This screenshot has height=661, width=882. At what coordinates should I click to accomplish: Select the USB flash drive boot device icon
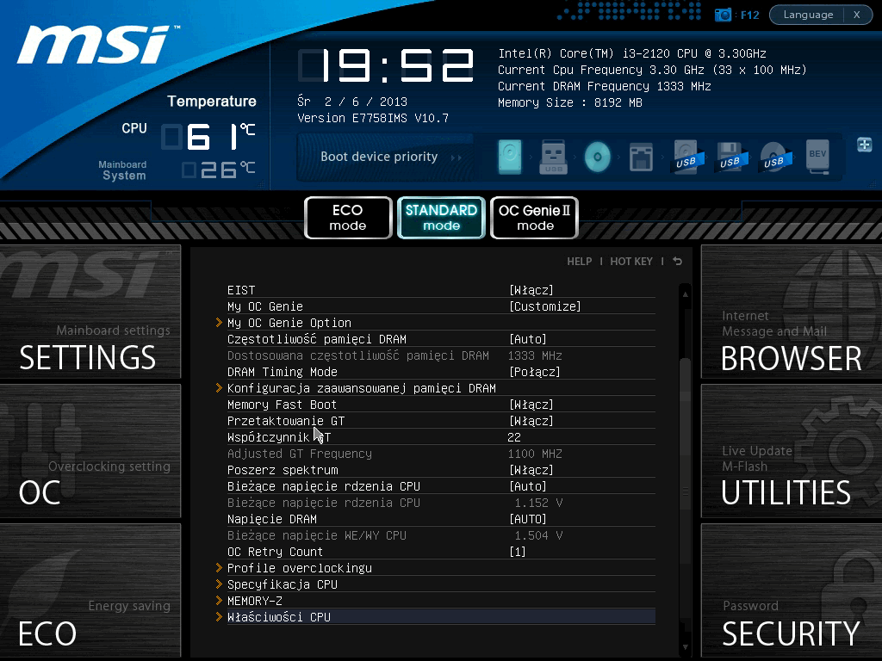(554, 157)
